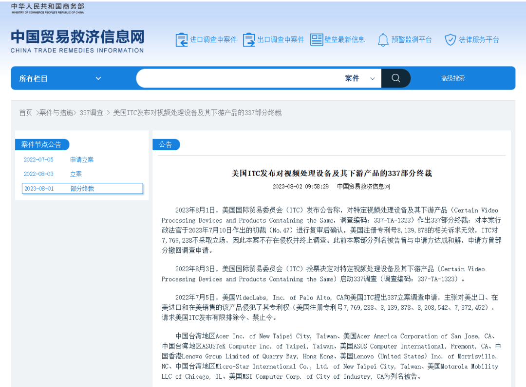Click the magnifier search button
Image resolution: width=526 pixels, height=387 pixels.
pos(396,78)
